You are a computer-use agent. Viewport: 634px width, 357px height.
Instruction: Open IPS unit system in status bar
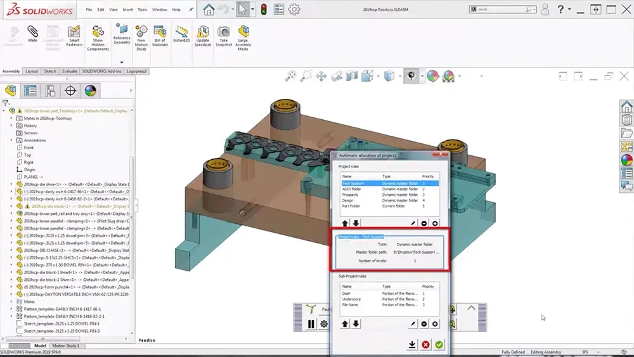point(585,352)
